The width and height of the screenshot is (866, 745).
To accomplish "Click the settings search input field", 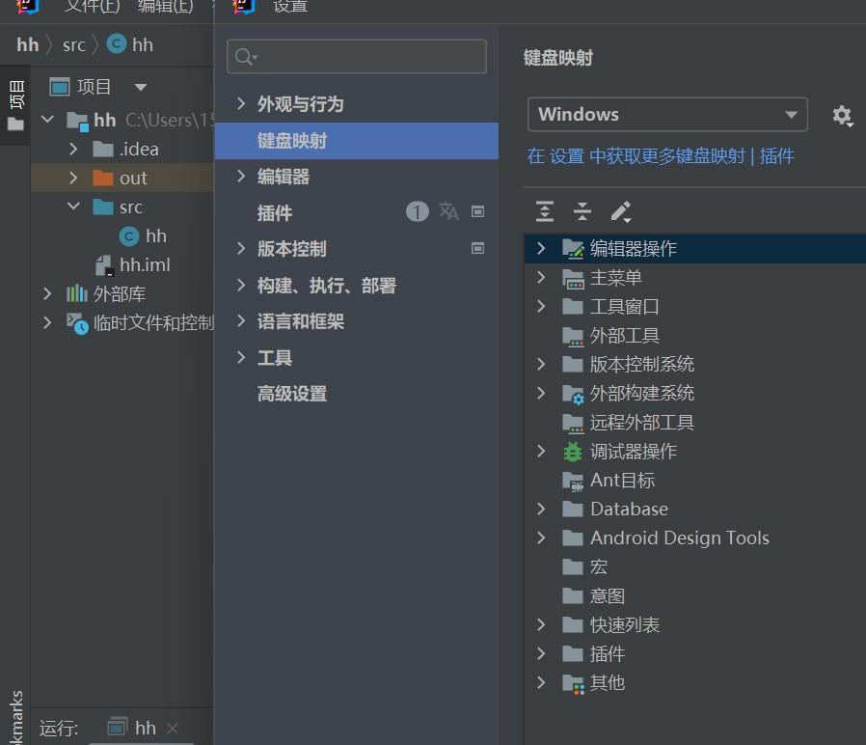I will point(357,56).
